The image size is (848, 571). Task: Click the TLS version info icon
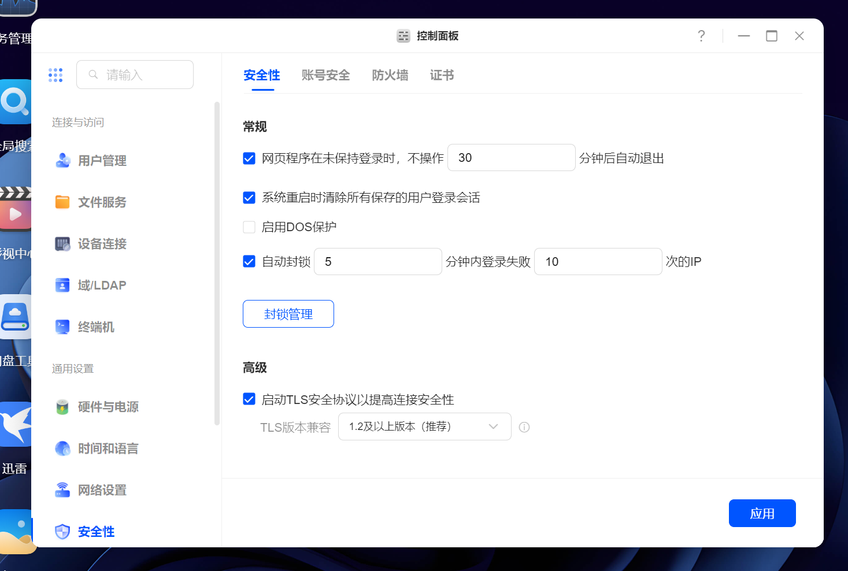(524, 427)
